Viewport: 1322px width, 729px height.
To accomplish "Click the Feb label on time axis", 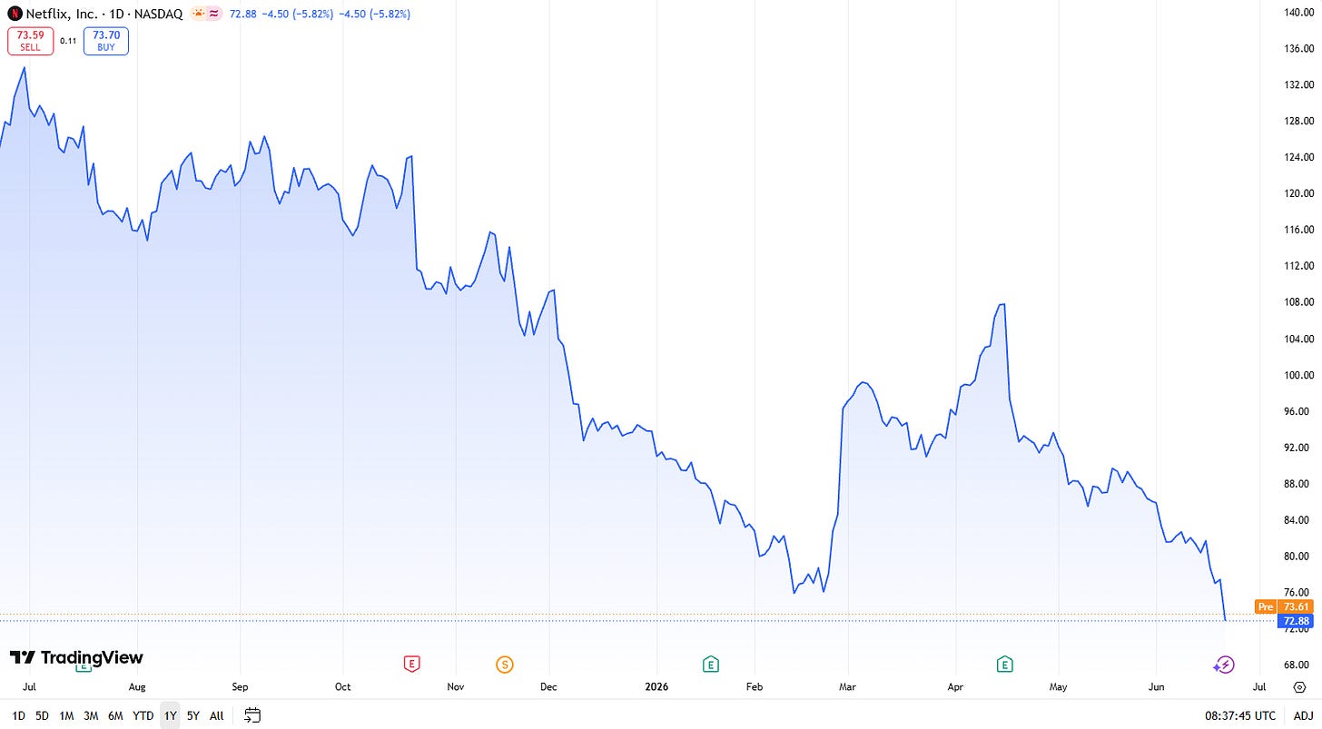I will point(755,687).
